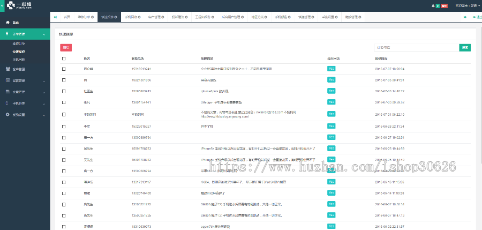Screen dimensions: 482x230
Task: Click the 姓名 column header
Action: tap(87, 58)
